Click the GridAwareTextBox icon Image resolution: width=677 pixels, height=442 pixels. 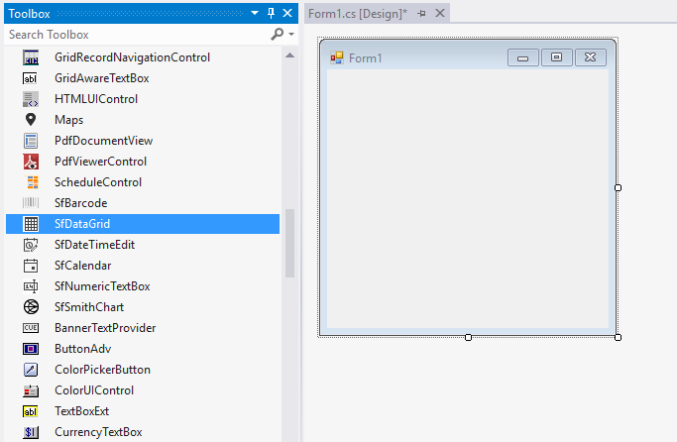30,78
